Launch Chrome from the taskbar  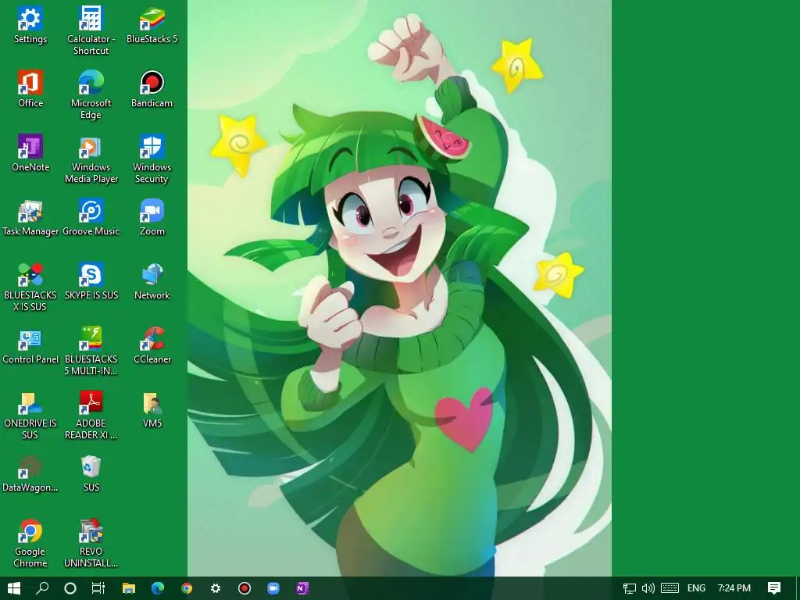[x=187, y=588]
